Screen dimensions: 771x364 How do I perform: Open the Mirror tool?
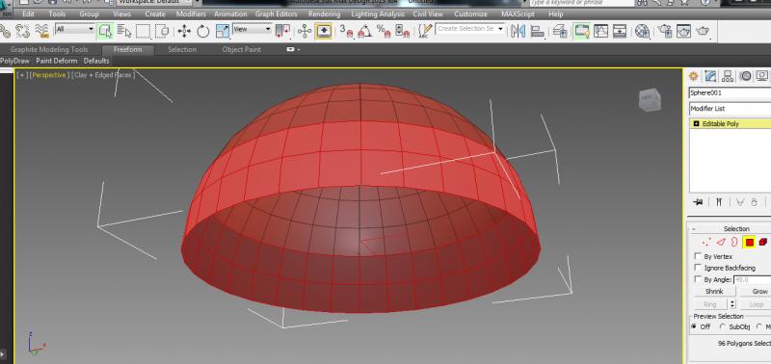518,32
